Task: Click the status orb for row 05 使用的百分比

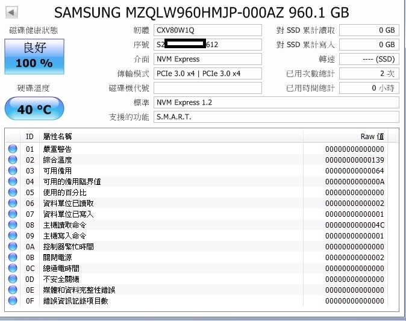Action: coord(13,192)
